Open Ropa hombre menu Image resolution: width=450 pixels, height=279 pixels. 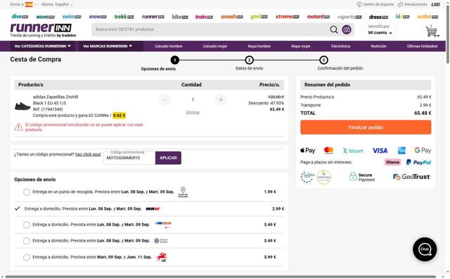[259, 46]
